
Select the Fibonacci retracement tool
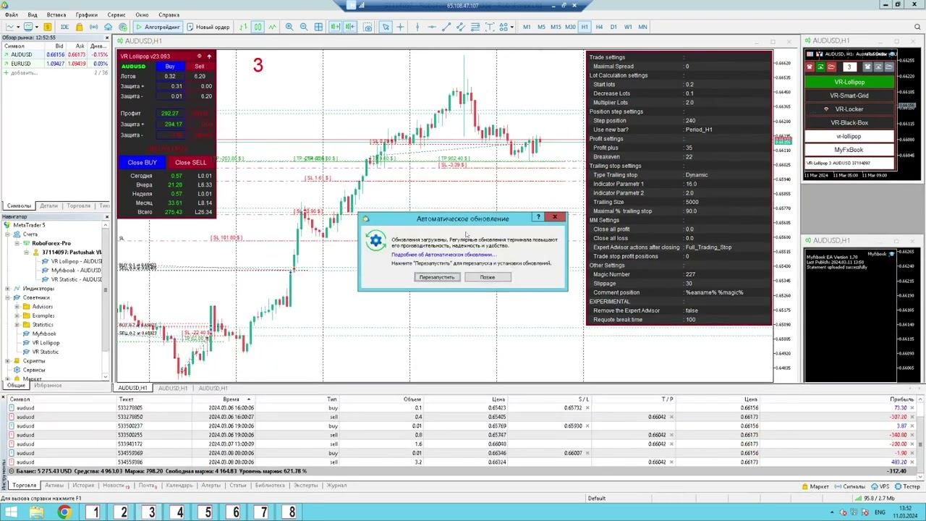pos(475,27)
